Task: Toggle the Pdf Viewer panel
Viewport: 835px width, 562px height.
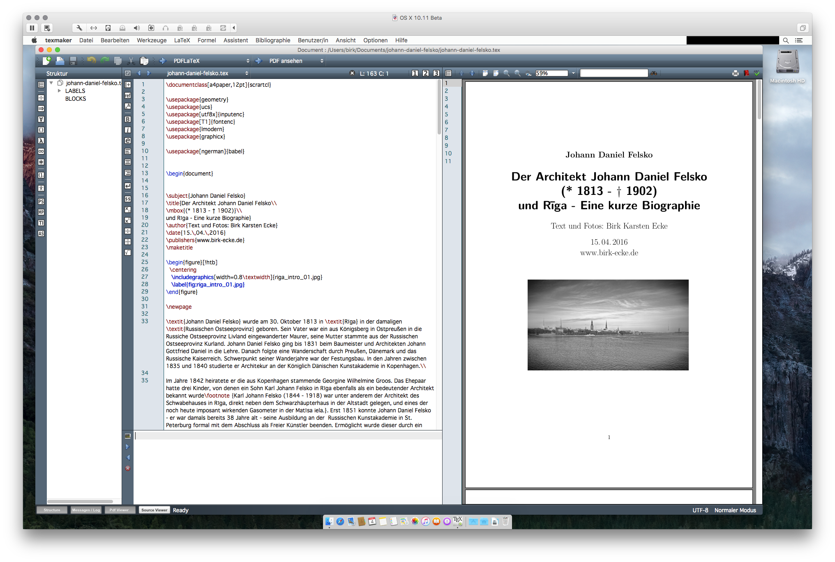Action: click(x=119, y=510)
